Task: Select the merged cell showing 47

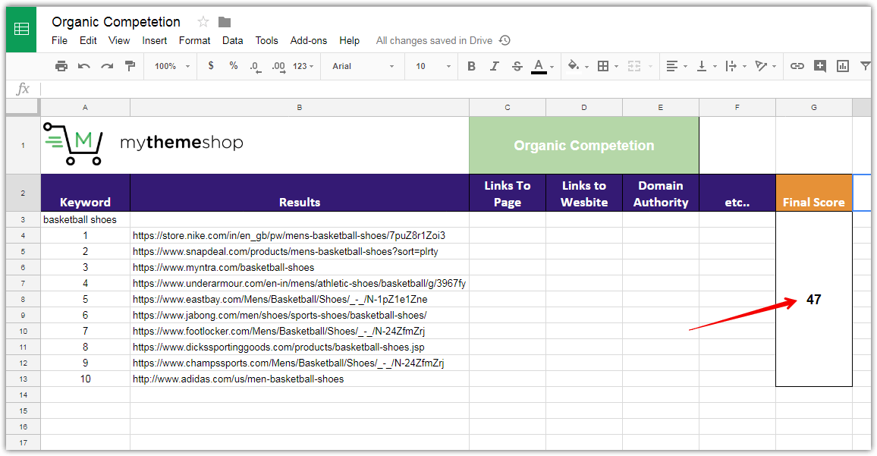Action: coord(814,300)
